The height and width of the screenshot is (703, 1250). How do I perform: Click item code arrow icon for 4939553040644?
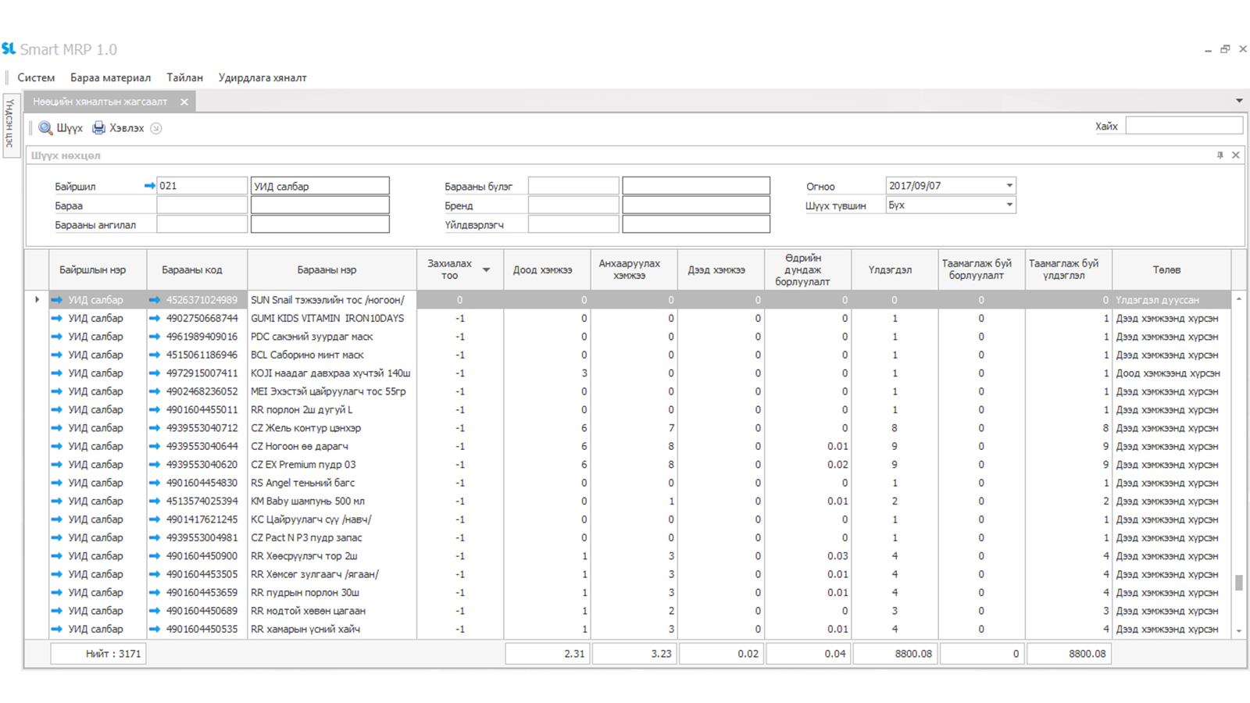[155, 446]
